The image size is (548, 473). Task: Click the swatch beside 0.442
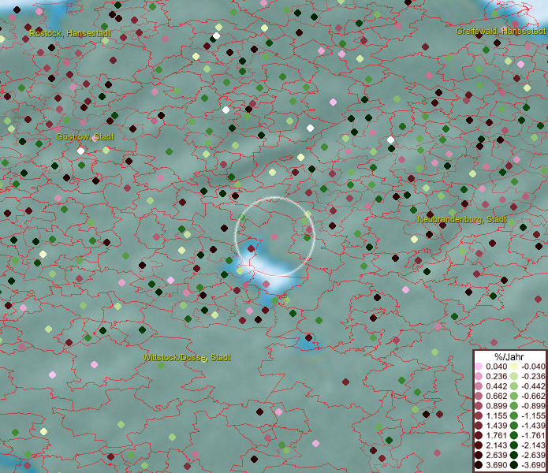(479, 386)
